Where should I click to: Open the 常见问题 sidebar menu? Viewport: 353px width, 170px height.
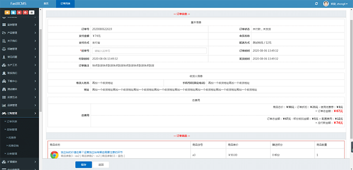pyautogui.click(x=19, y=57)
